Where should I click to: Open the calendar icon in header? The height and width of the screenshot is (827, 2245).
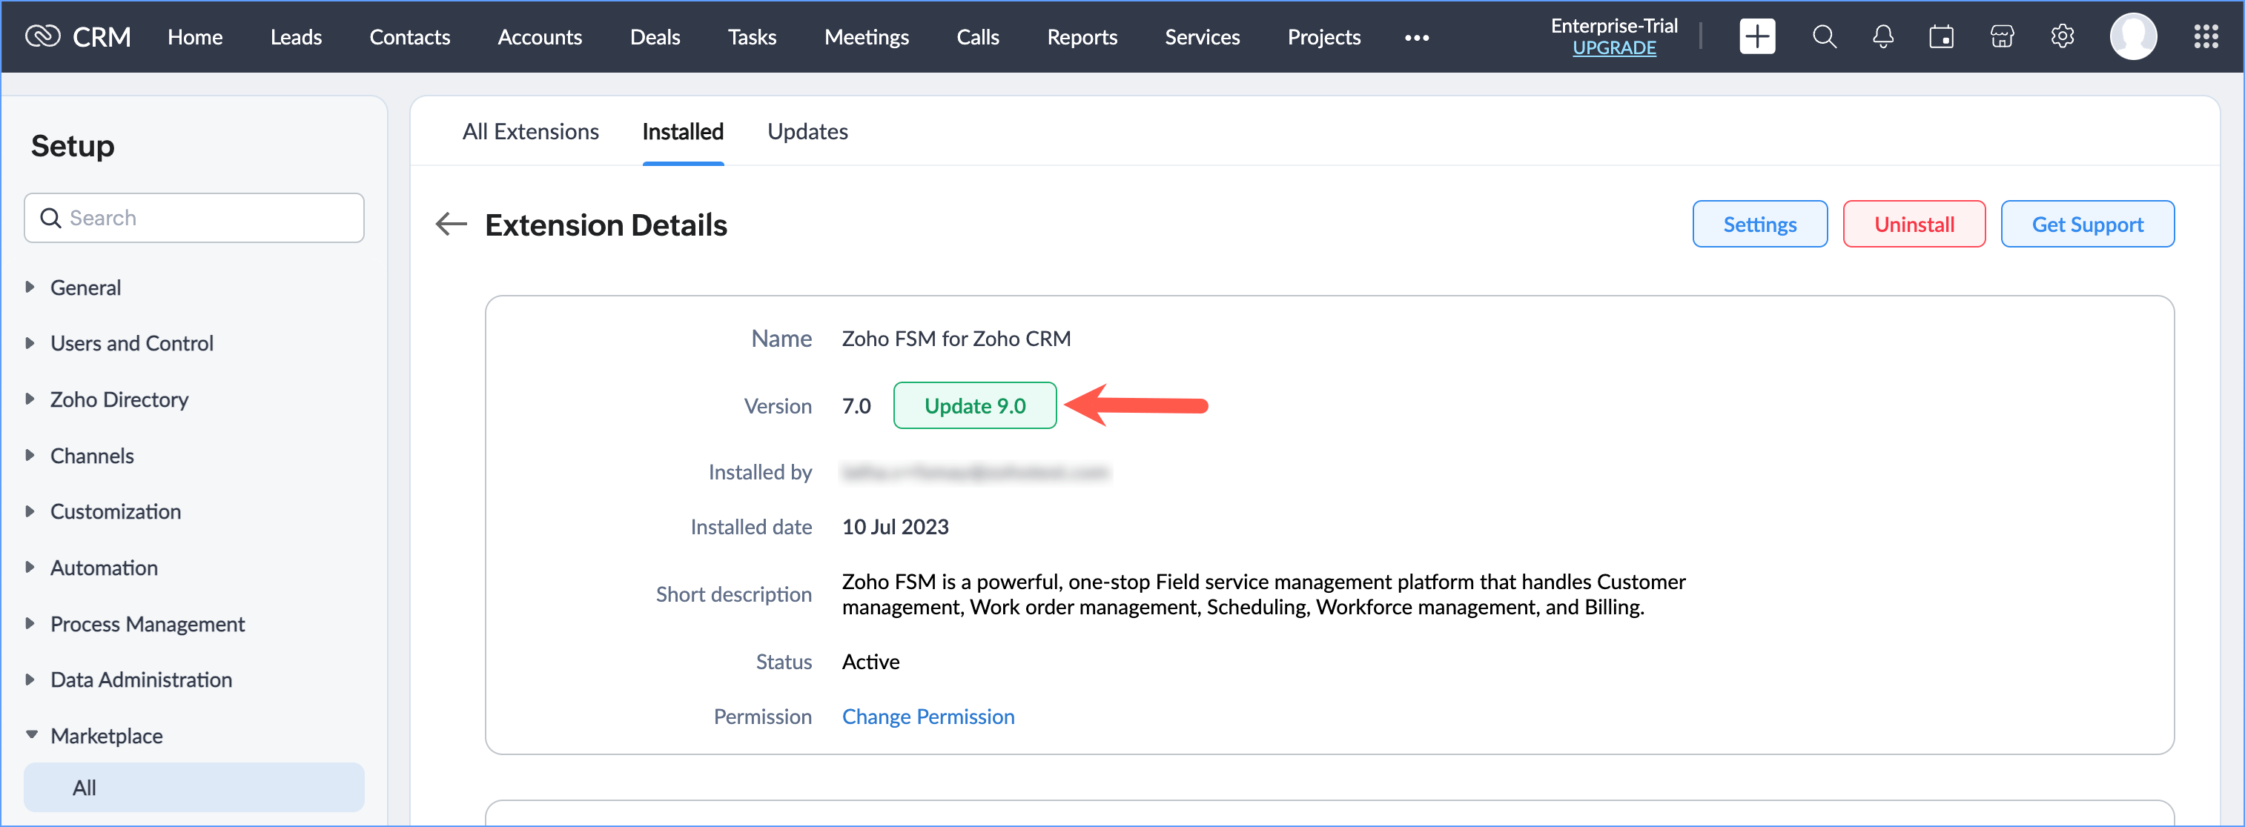tap(1941, 36)
